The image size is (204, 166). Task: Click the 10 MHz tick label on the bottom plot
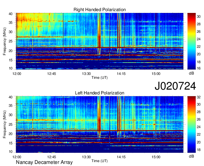(x=10, y=152)
